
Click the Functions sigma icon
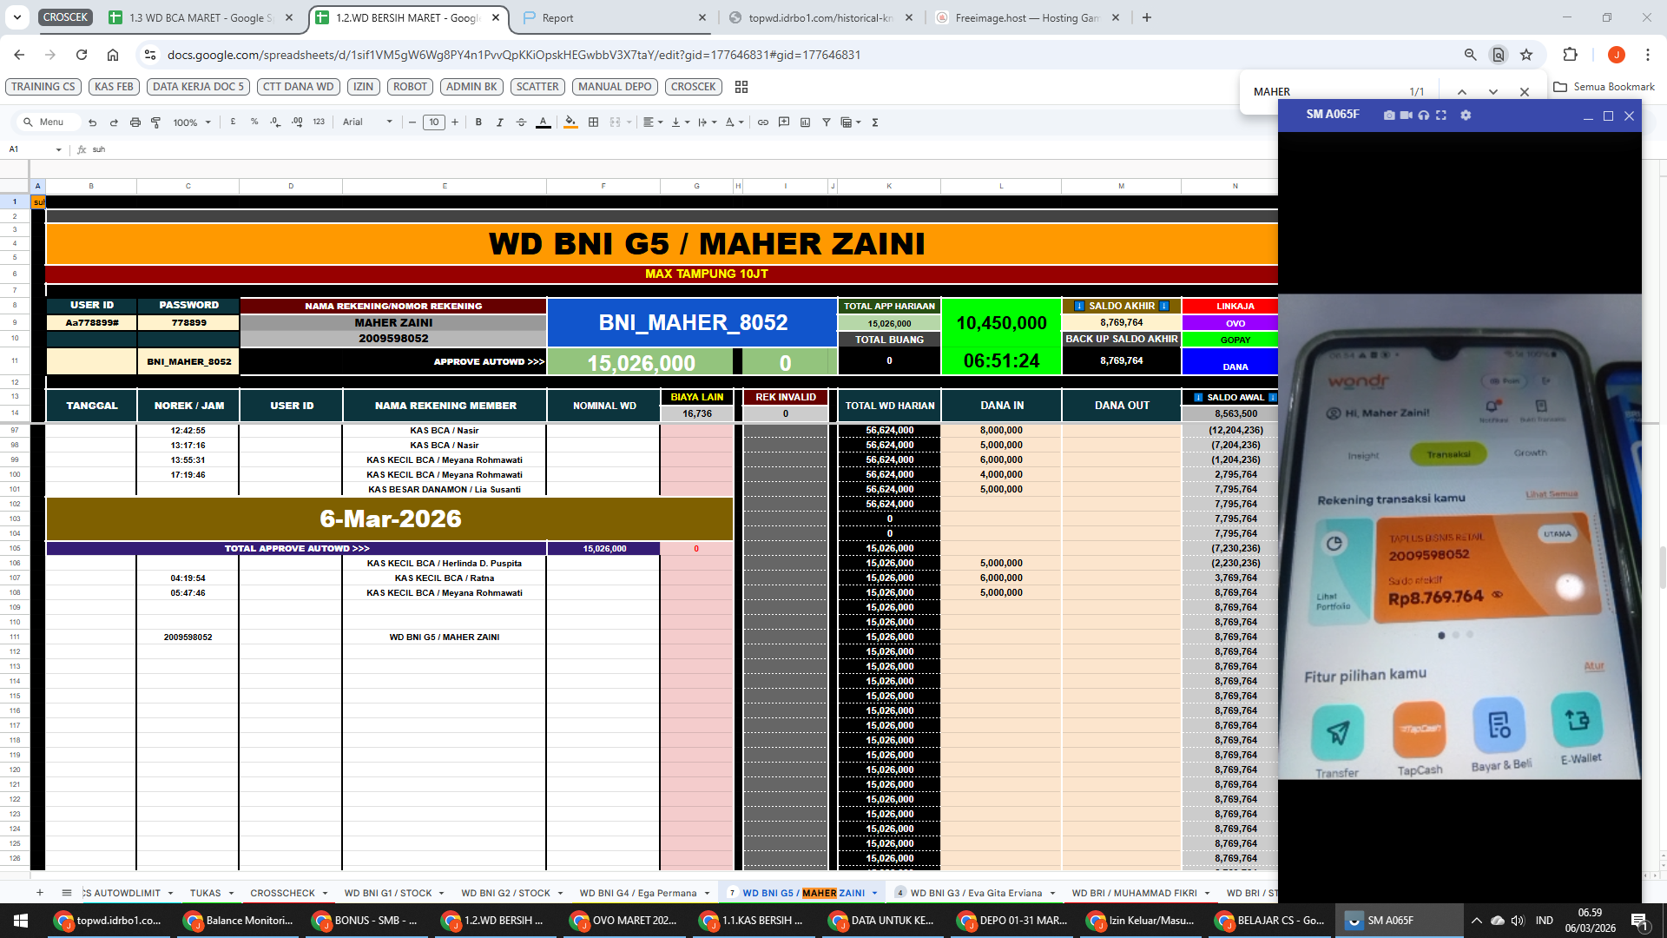tap(875, 122)
